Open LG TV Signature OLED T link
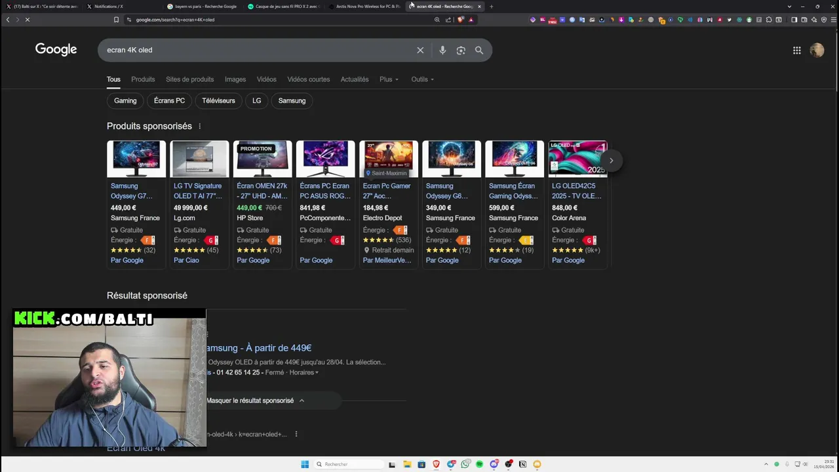The width and height of the screenshot is (839, 472). [198, 191]
